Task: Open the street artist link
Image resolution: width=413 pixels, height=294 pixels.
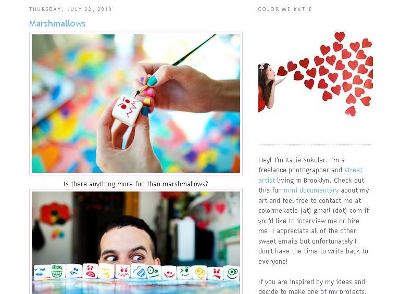Action: tap(310, 175)
